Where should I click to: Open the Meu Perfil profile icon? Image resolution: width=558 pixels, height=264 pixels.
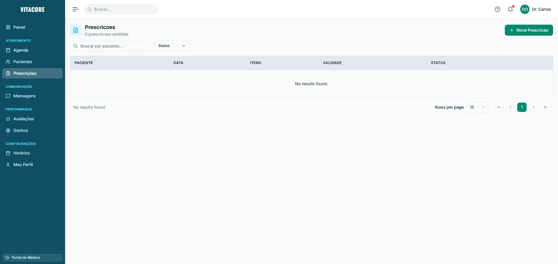tap(8, 165)
